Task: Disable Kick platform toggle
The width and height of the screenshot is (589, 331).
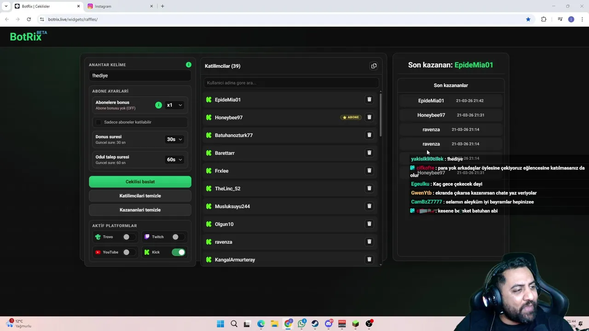Action: [x=179, y=252]
